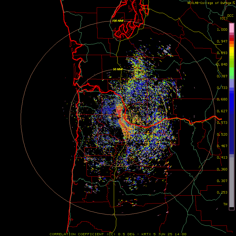Viewport: 236px width, 236px height.
Task: Click the Correlation Coefficient KRTX caption
Action: pyautogui.click(x=118, y=234)
